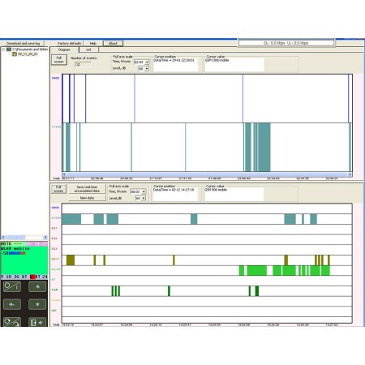Click the file tree horizontal scrollbar thumb
Image resolution: width=365 pixels, height=365 pixels.
point(15,237)
